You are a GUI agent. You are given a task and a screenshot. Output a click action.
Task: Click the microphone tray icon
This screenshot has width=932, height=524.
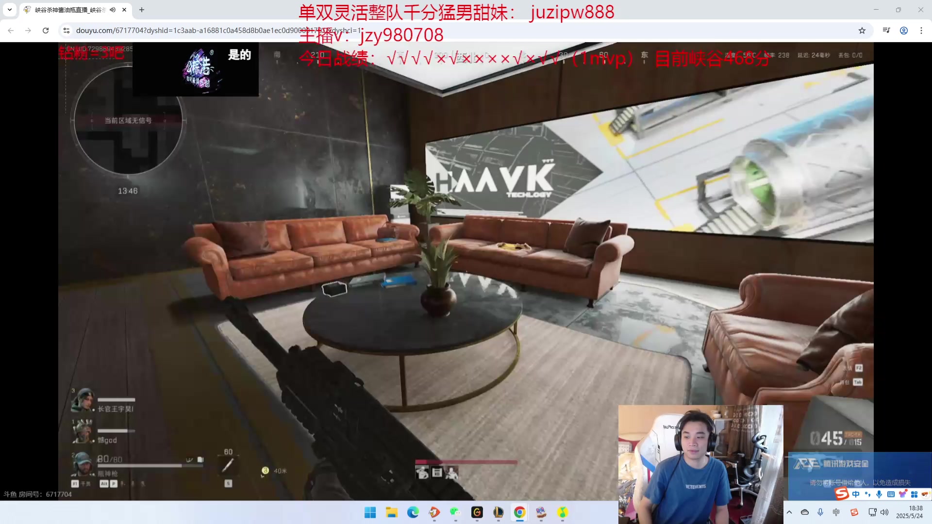point(820,512)
